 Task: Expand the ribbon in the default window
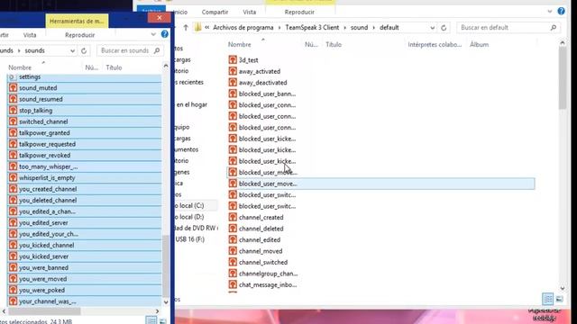coord(550,12)
